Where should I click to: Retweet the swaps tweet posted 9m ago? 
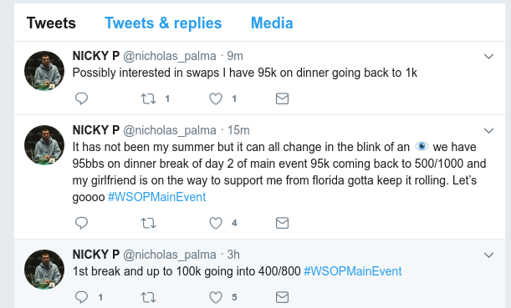[x=148, y=98]
